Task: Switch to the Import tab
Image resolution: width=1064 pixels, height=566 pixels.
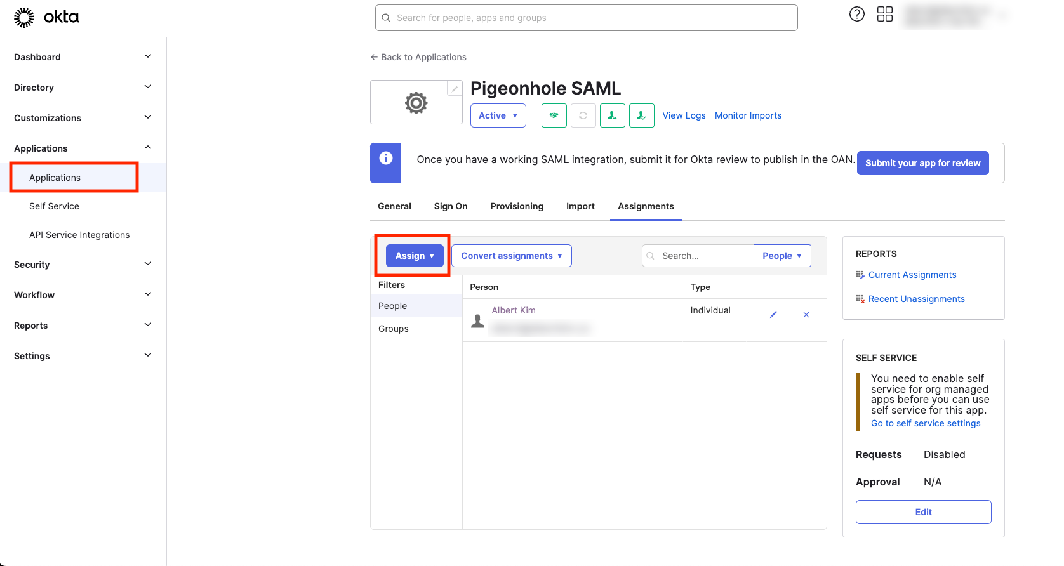Action: [580, 206]
